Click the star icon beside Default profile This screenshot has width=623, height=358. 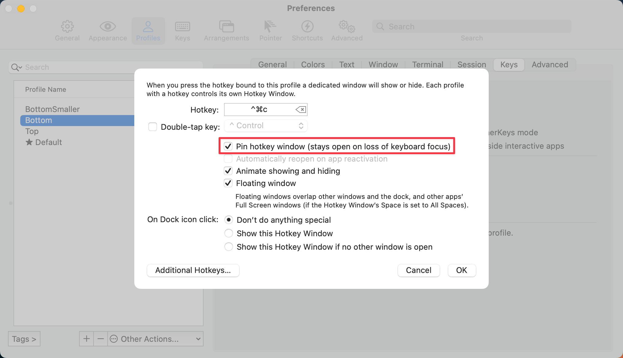coord(29,142)
